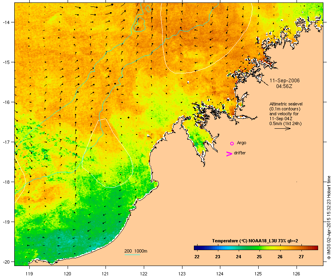Viewport: 334px width, 277px height.
Task: Click the 0.5m/s velocity scale arrow
Action: click(282, 128)
